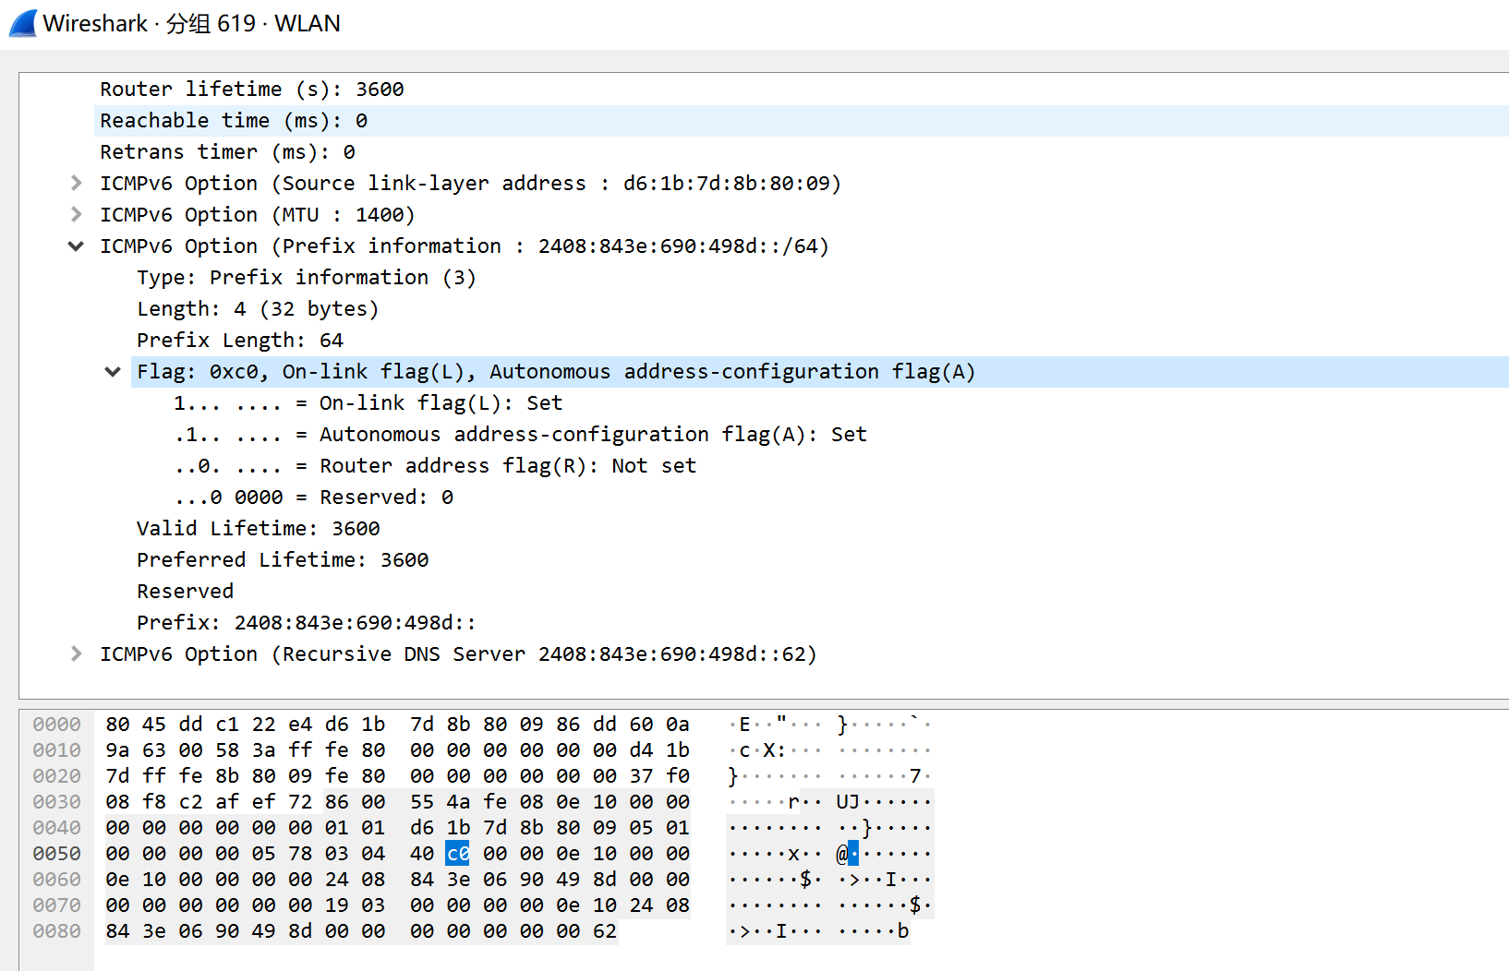1509x971 pixels.
Task: Select Router address flag(R) Not set line
Action: pos(435,466)
